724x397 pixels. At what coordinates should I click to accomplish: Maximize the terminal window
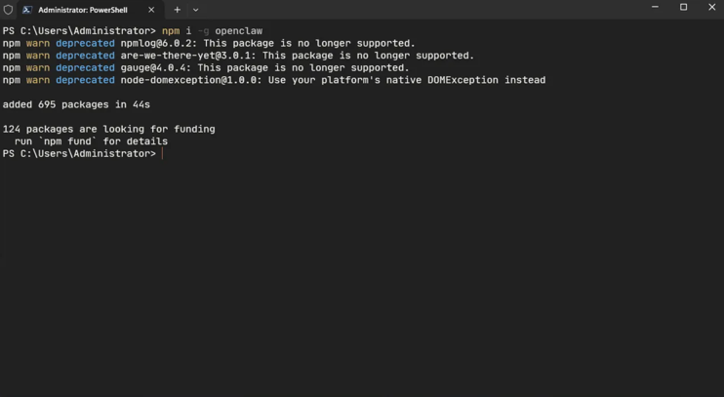click(x=683, y=7)
